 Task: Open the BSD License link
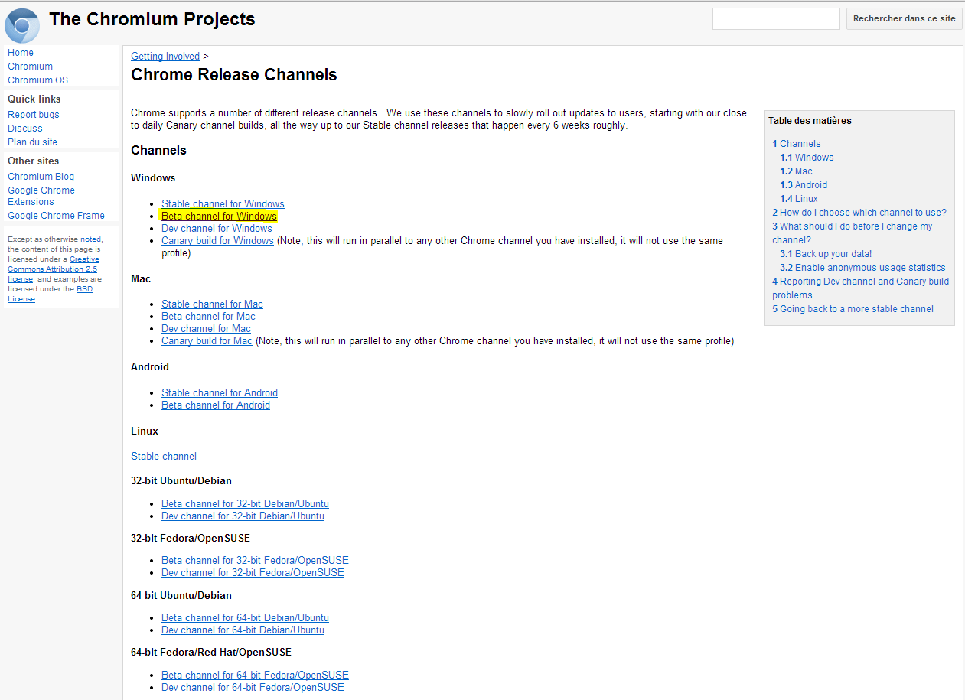coord(50,294)
